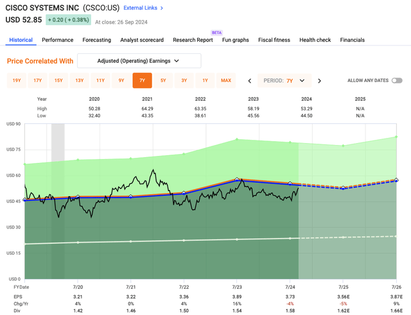This screenshot has height=315, width=411.
Task: Go to the Analyst scorecard tab
Action: [x=142, y=40]
